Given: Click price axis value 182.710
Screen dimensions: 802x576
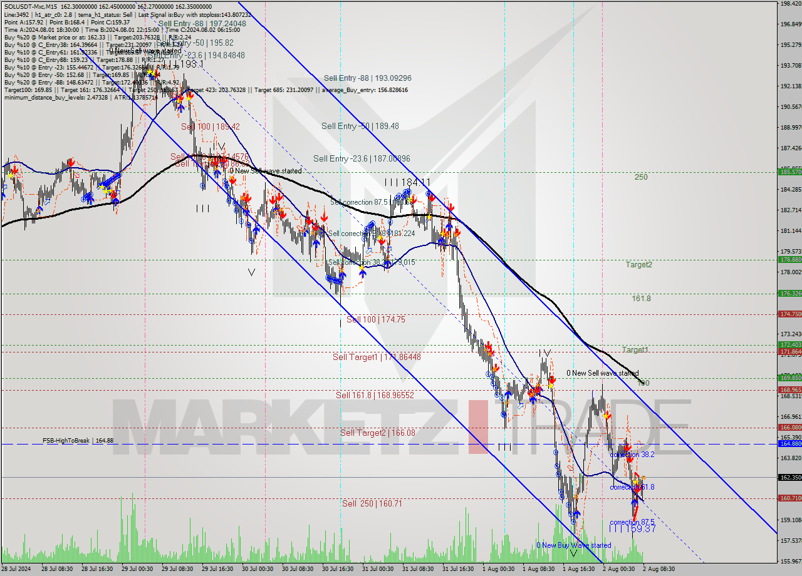Looking at the screenshot, I should [790, 210].
